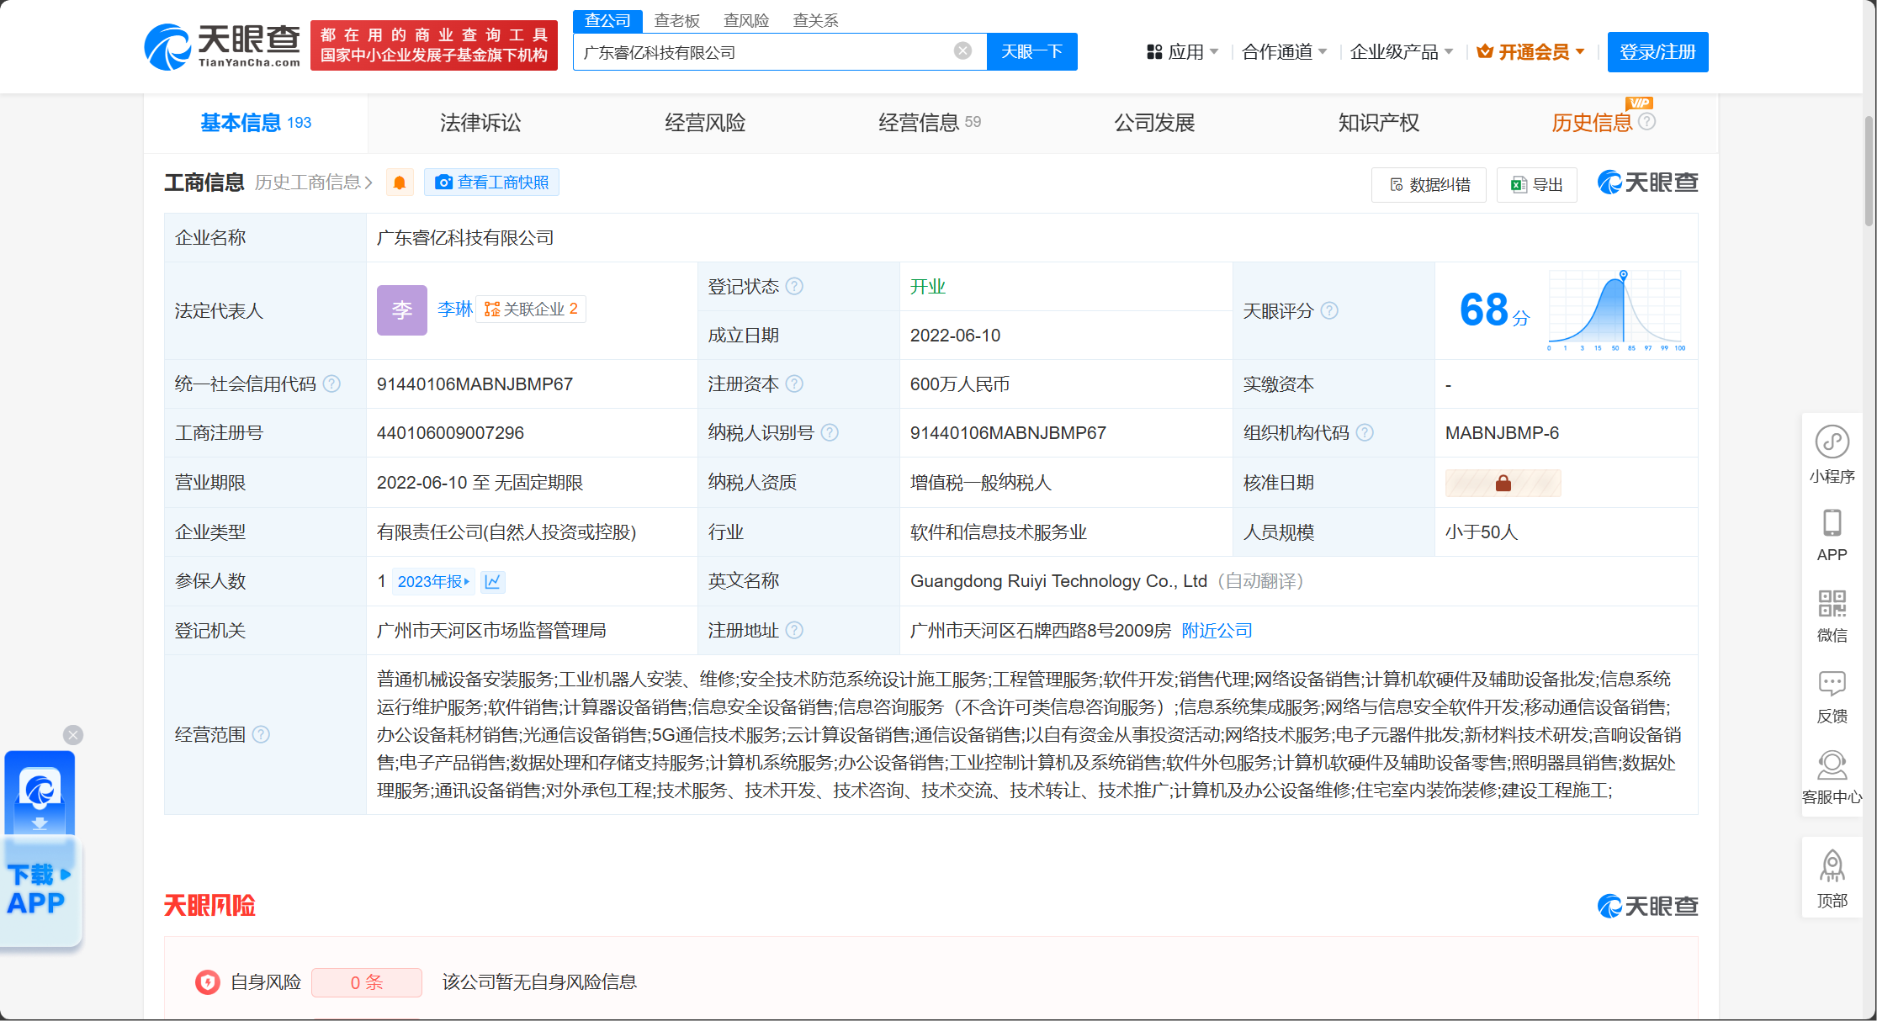Click the 导出 export button
Screen dimensions: 1877x1021
pyautogui.click(x=1536, y=185)
